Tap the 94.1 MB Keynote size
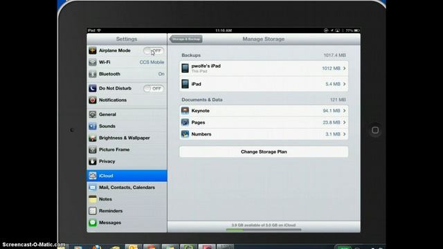443x249 pixels. (x=332, y=111)
